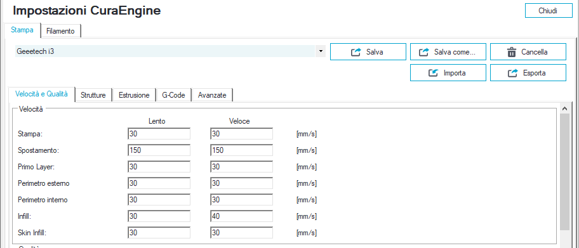
Task: Click the export icon on Esporta
Action: tap(512, 73)
